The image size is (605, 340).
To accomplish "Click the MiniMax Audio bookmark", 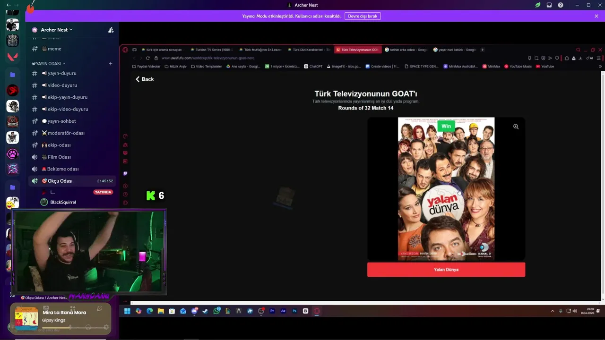I will [x=460, y=67].
